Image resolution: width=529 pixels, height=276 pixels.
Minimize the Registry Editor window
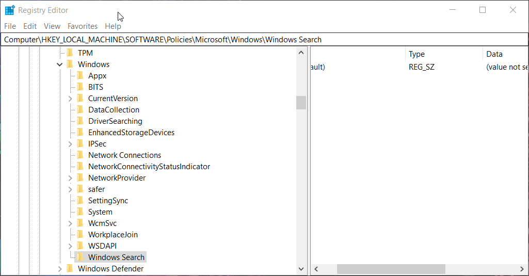pos(453,10)
